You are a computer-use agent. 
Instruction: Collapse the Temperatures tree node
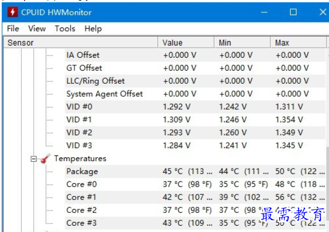34,159
